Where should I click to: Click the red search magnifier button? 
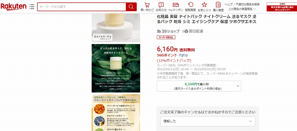click(131, 7)
